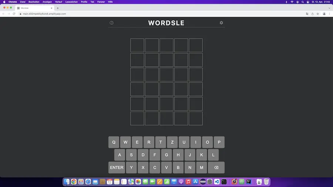Tap the V key on the on-screen keyboard
Viewport: 333px width, 187px height.
[x=166, y=167]
